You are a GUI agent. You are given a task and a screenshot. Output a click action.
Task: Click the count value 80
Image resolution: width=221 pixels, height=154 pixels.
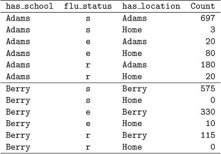point(210,53)
